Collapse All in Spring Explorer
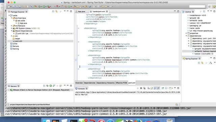Screen dimensions: 216x122 tap(199, 63)
